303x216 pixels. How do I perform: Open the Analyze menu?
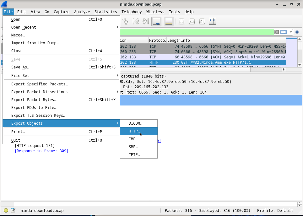pyautogui.click(x=82, y=12)
